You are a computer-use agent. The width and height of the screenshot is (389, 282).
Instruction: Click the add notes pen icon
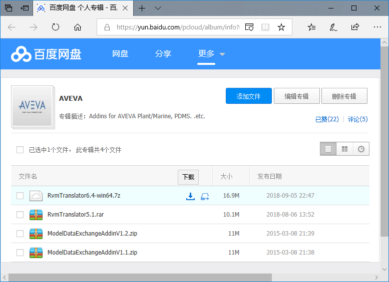333,27
